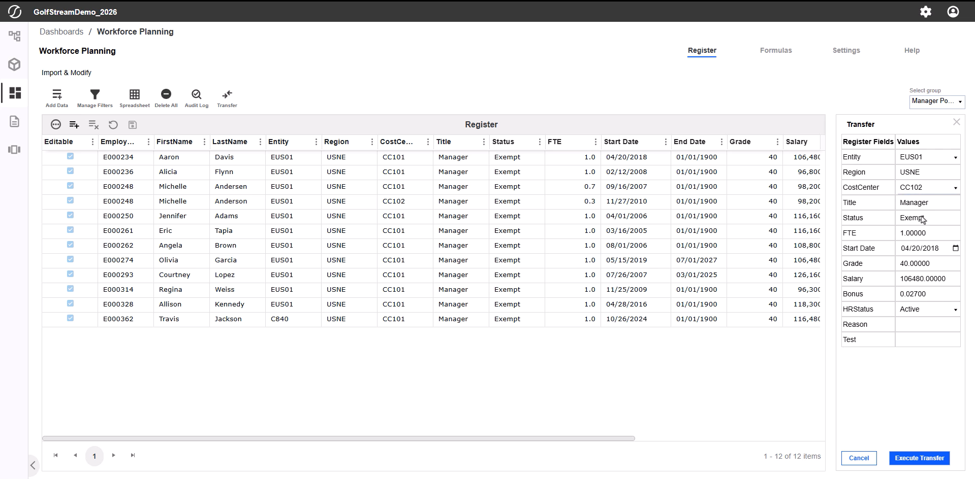Click the app logo in top-left corner
Screen dimensions: 975x479
[x=15, y=12]
